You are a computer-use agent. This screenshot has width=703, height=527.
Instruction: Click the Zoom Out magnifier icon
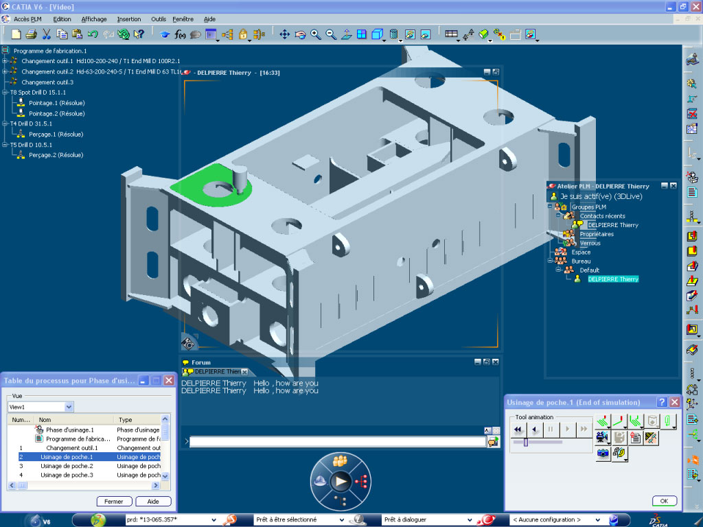tap(331, 34)
